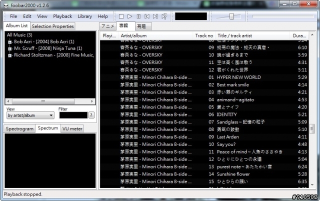
Task: Click the playback seek bar
Action: 283,16
